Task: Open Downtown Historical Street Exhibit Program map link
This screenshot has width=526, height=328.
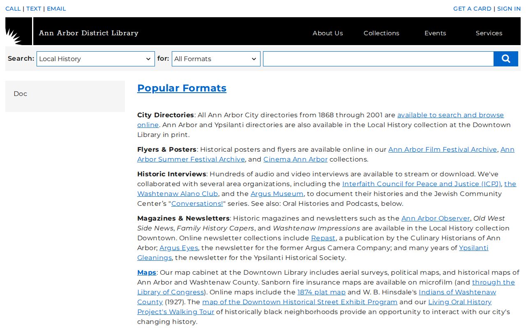Action: point(300,302)
